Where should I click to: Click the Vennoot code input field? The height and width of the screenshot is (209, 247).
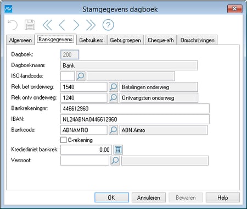[85, 161]
